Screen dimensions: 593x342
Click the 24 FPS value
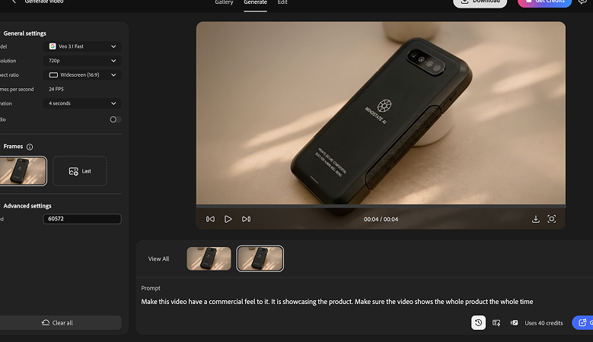(x=56, y=89)
